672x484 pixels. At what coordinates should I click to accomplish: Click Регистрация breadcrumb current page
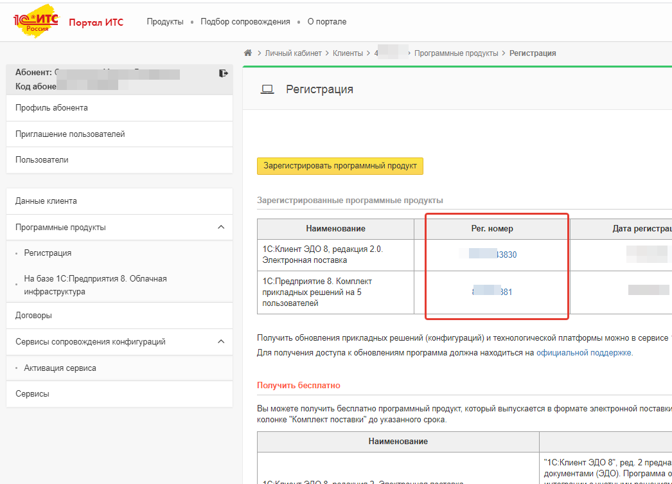click(x=533, y=53)
